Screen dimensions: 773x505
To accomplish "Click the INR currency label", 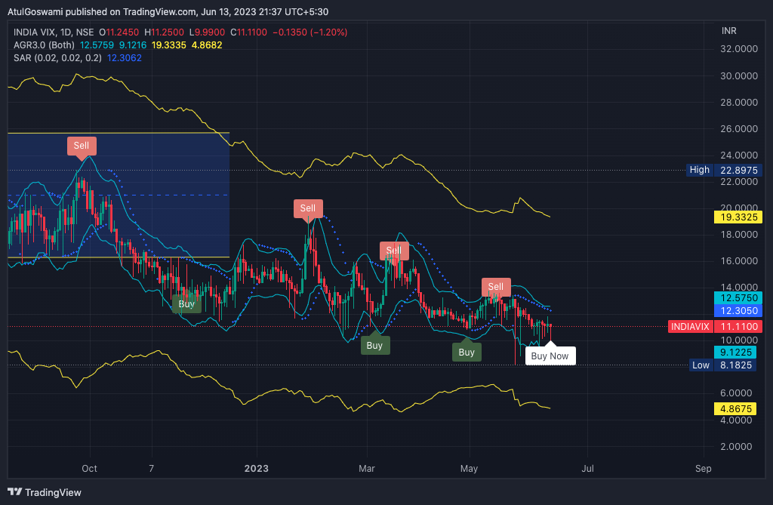I will click(729, 31).
